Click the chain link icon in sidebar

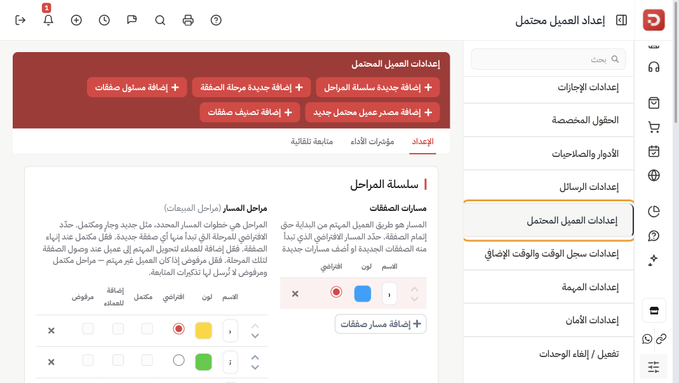(661, 339)
